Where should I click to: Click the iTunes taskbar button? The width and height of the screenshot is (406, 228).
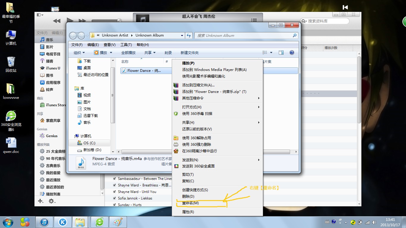click(x=44, y=222)
